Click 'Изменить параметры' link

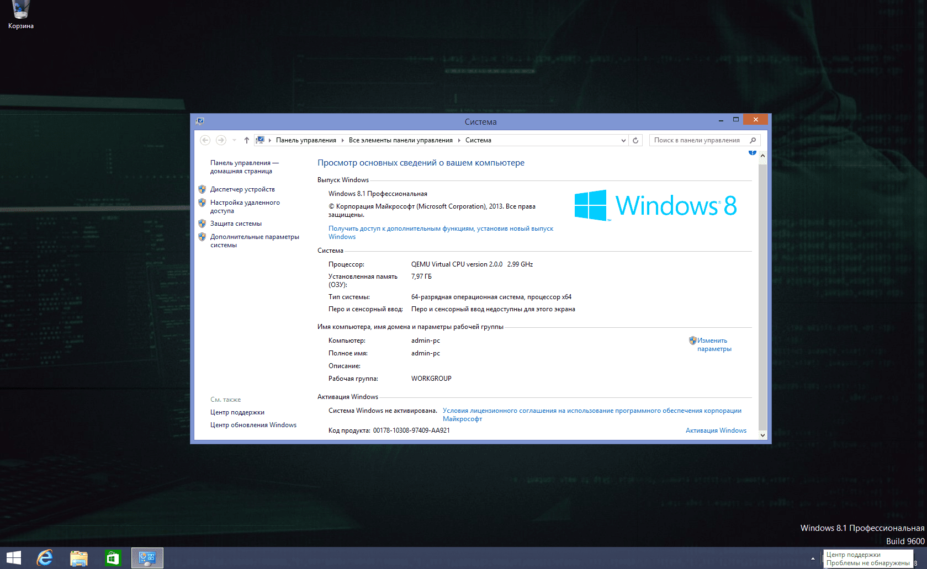pyautogui.click(x=713, y=344)
